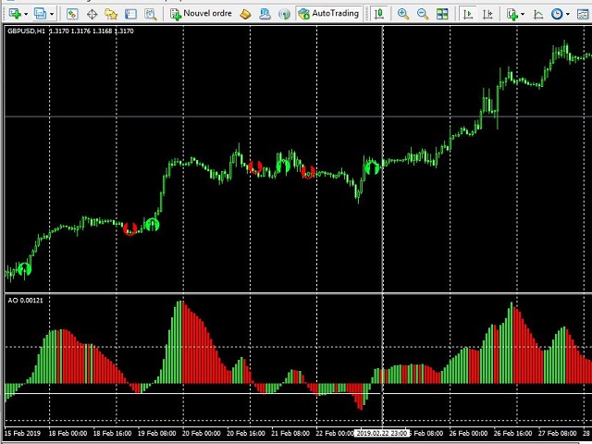
Task: Click the Nouvel ordre button
Action: point(201,14)
